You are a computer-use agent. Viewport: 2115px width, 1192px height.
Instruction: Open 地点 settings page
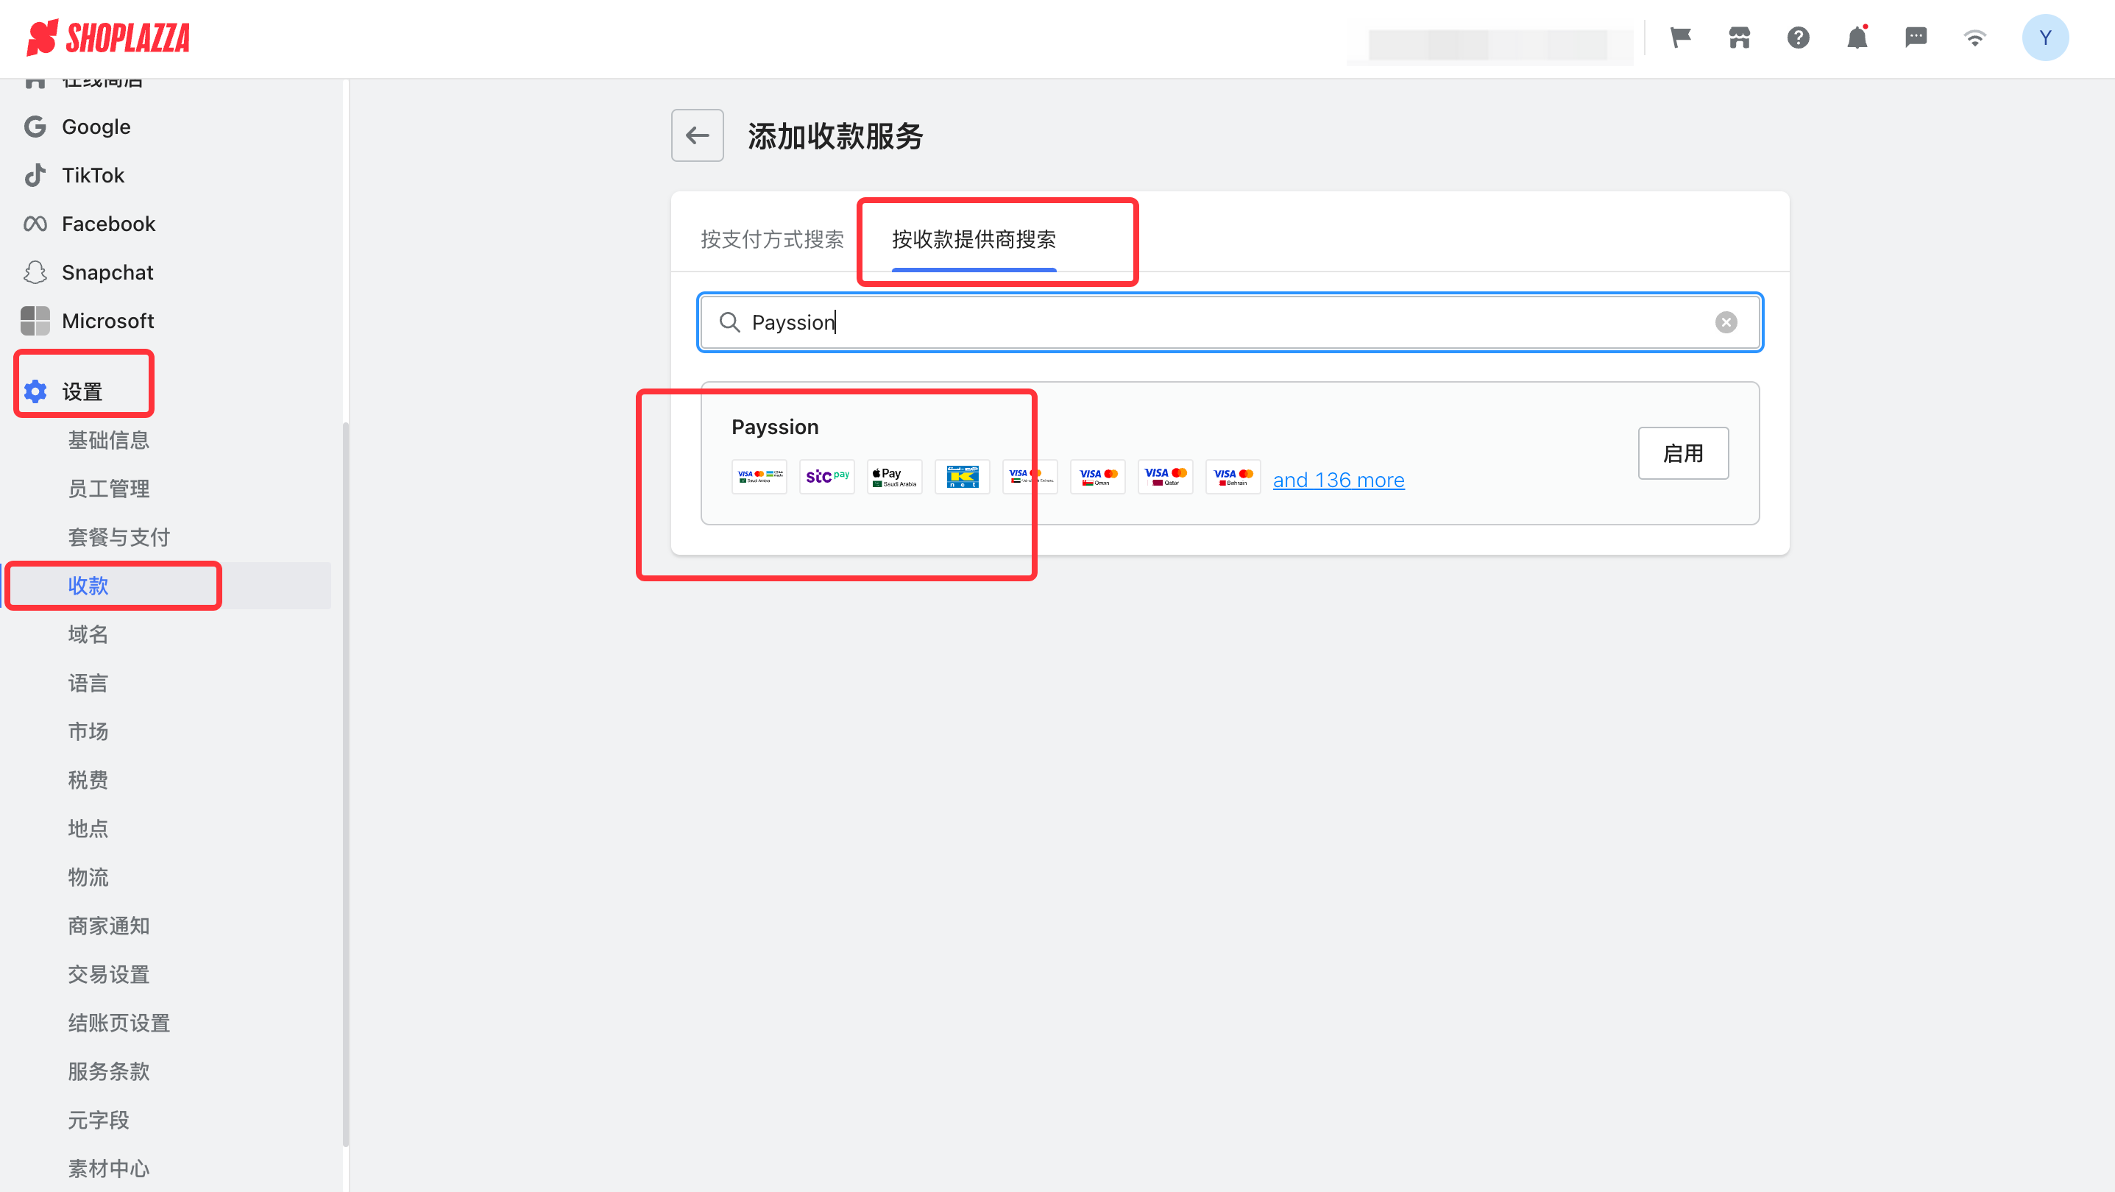point(88,829)
